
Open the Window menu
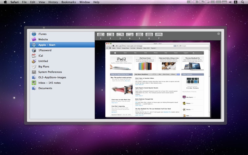pyautogui.click(x=85, y=2)
